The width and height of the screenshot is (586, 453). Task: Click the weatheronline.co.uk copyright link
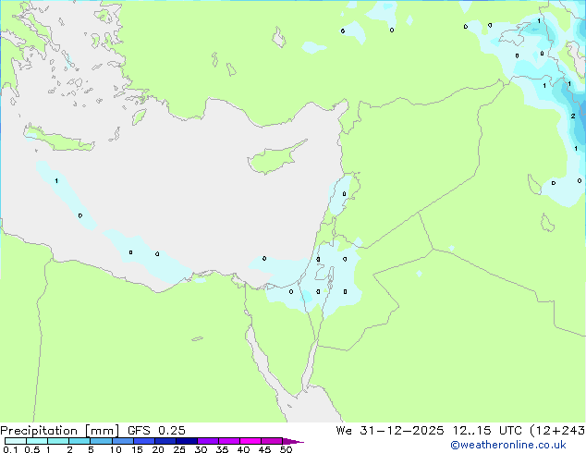pos(507,445)
